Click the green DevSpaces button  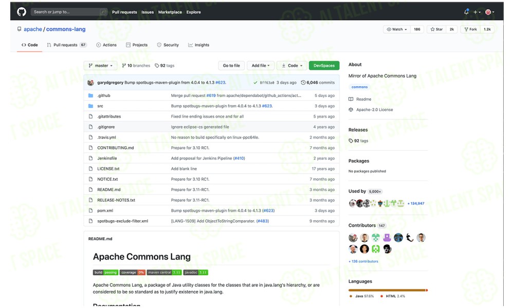tap(324, 66)
